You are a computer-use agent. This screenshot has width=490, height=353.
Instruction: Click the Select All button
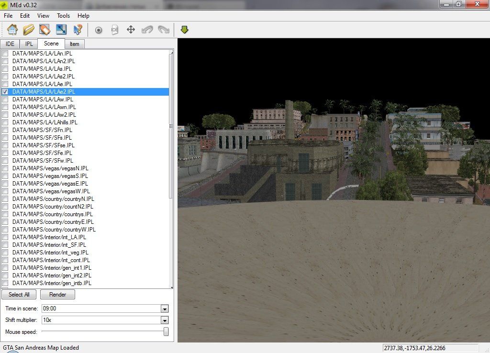[19, 295]
